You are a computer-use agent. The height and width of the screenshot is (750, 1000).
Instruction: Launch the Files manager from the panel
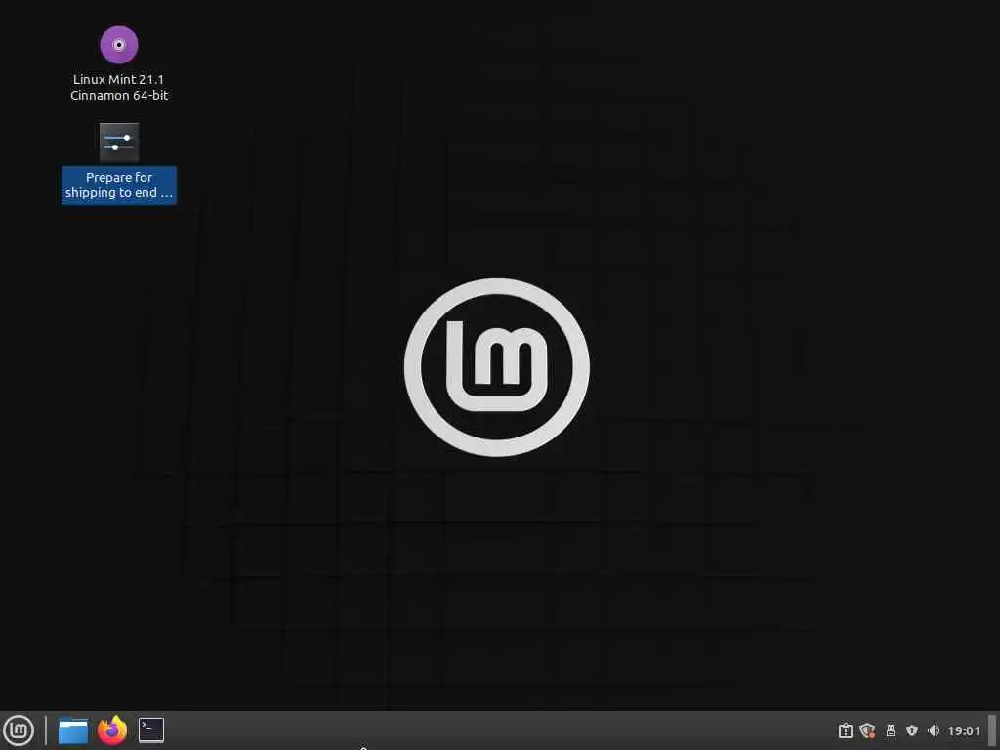(73, 730)
